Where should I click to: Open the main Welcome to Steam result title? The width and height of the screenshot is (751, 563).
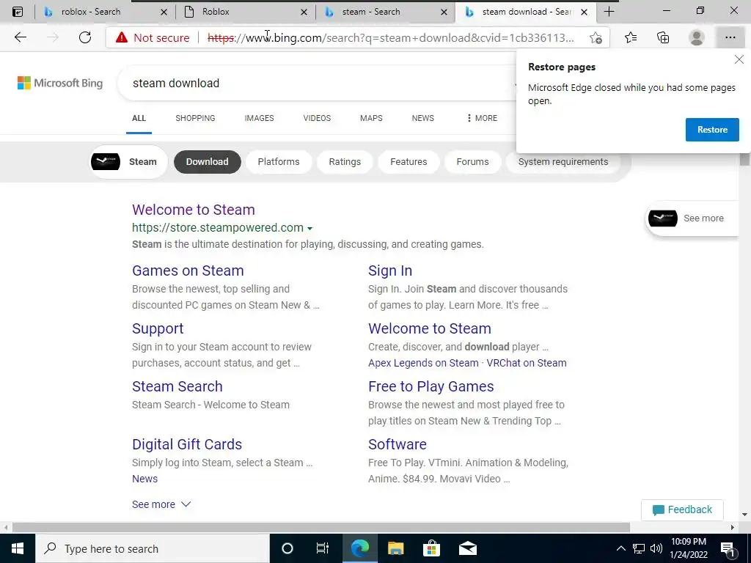[194, 210]
